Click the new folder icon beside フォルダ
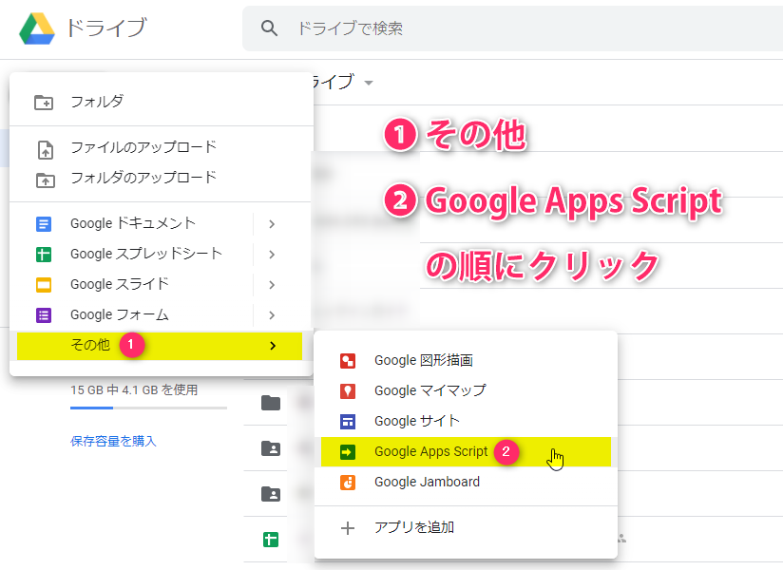This screenshot has width=783, height=570. [44, 103]
